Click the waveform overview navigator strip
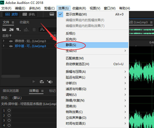 pos(141,31)
